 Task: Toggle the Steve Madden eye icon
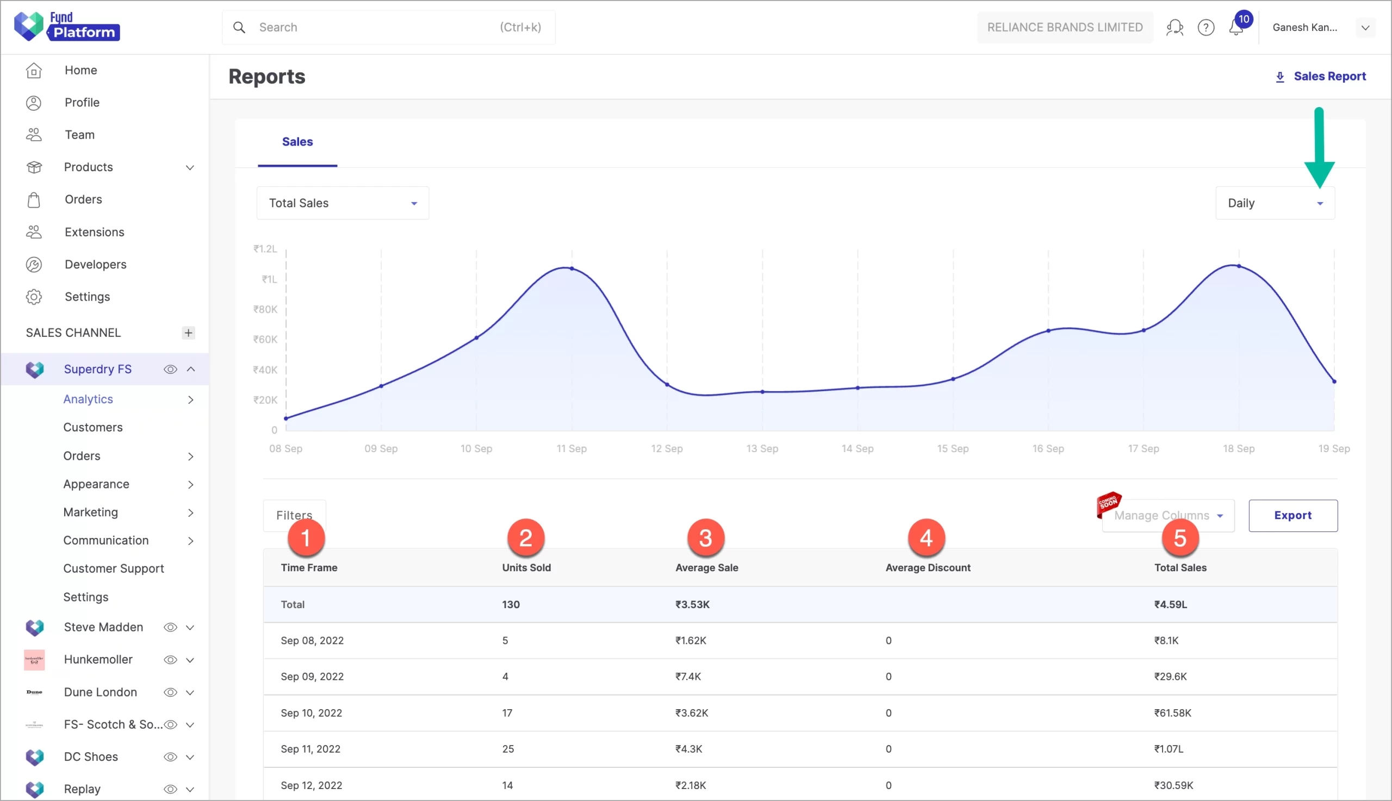[x=171, y=627]
